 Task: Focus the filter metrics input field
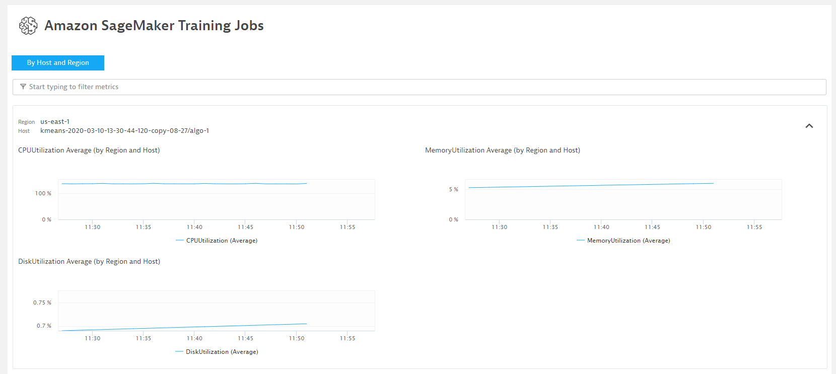coord(419,87)
